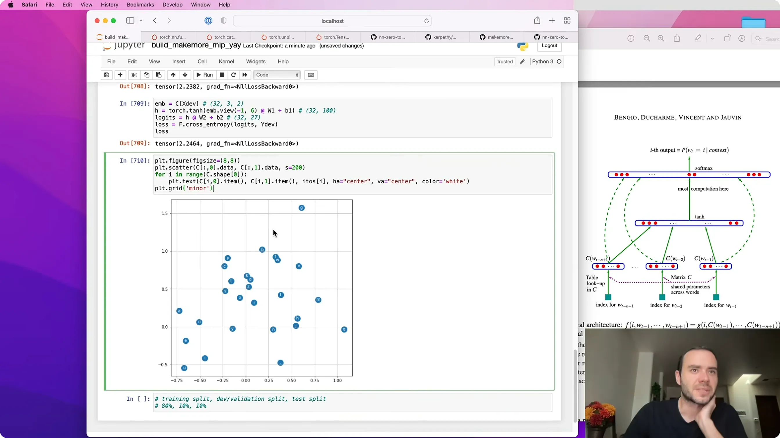Move selected cell down with arrow icon

pyautogui.click(x=185, y=75)
